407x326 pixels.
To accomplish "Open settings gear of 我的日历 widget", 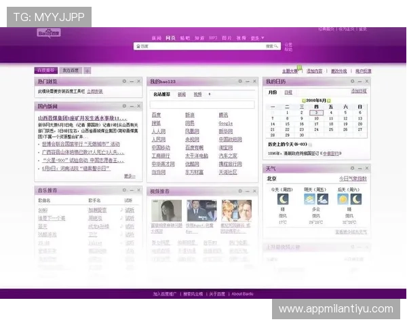I will tap(353, 81).
